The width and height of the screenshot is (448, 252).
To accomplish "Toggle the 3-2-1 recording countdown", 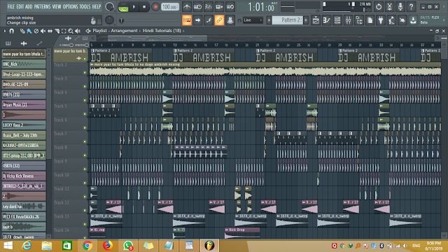I will [209, 6].
